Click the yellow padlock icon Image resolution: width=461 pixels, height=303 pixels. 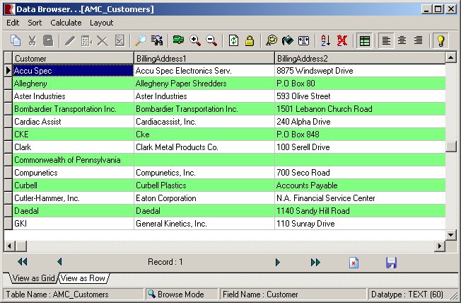click(x=250, y=40)
